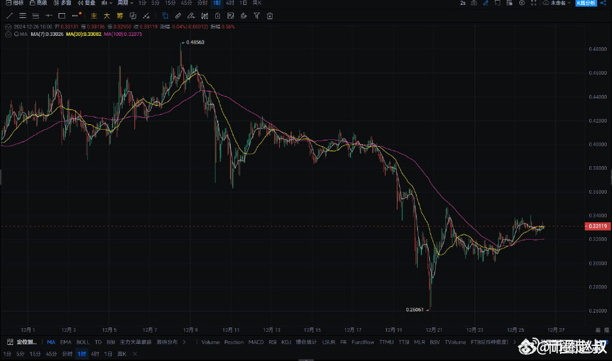Select the three parallel lines drawing tool
Screen dimensions: 612x361
23,16
